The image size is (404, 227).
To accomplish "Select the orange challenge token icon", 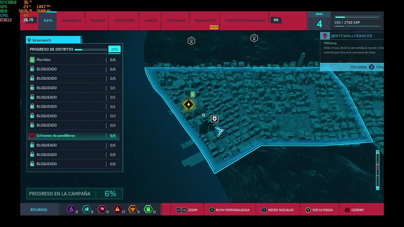I will (x=133, y=209).
